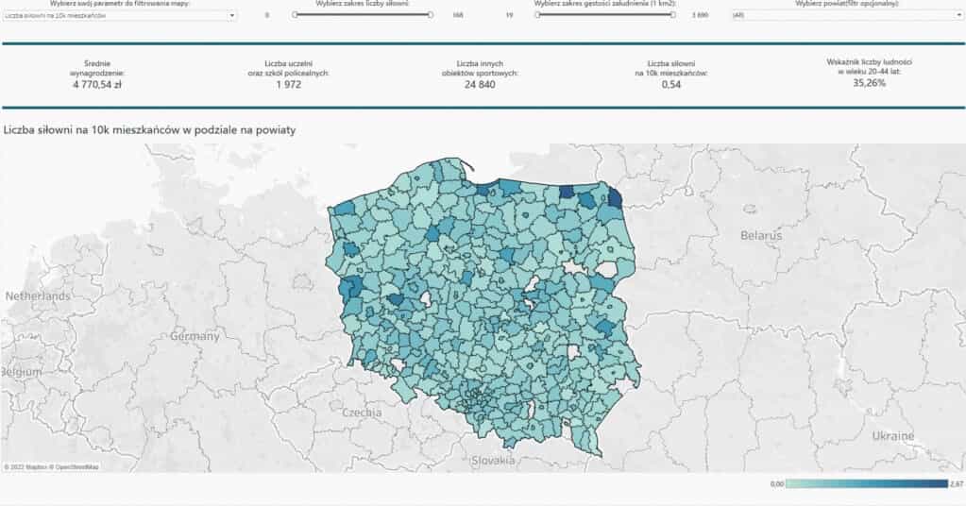
Task: Click left handle of population density slider
Action: click(x=537, y=15)
